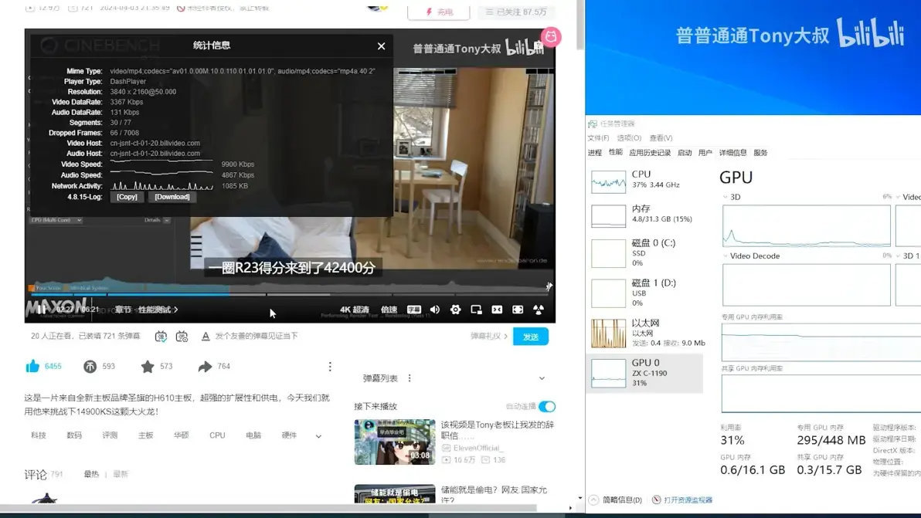Click the 科技 tag

[x=39, y=435]
